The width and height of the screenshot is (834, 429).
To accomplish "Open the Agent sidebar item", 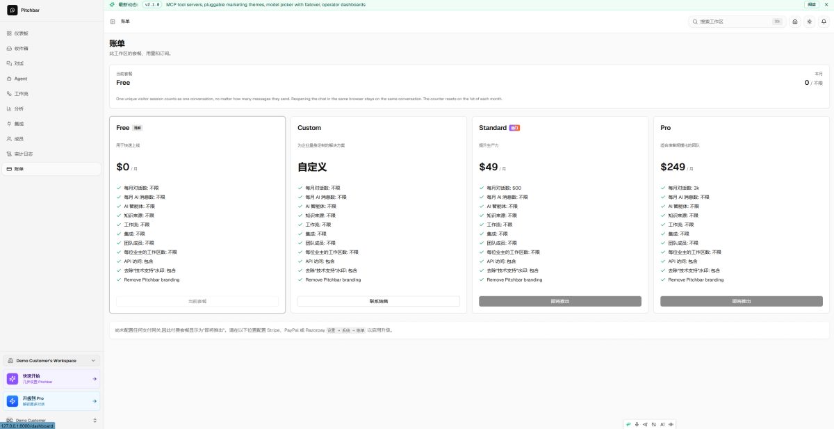I will click(51, 79).
